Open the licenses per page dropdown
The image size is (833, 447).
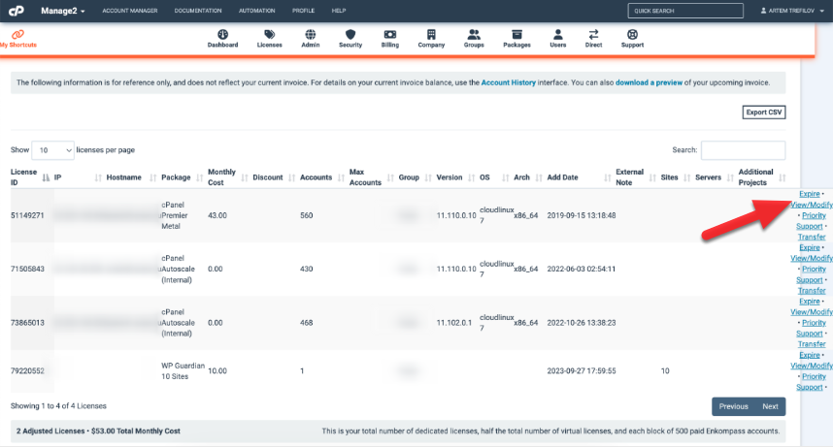click(52, 150)
